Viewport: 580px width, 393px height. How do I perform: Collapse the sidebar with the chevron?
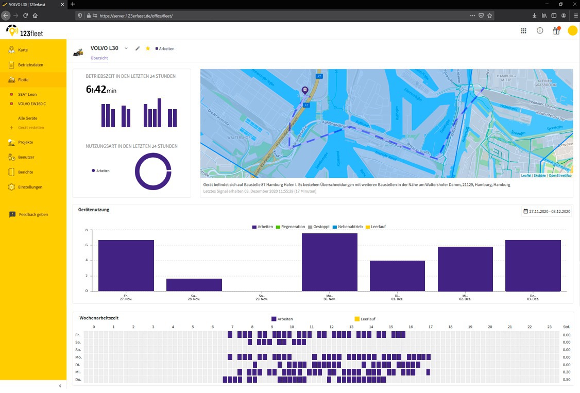pos(60,386)
